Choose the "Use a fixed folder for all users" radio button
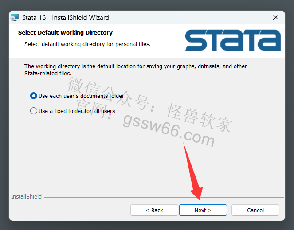294x230 pixels. click(34, 111)
